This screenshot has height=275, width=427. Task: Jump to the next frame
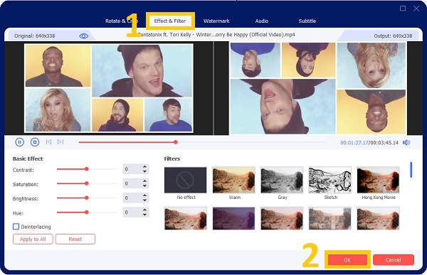(x=60, y=142)
